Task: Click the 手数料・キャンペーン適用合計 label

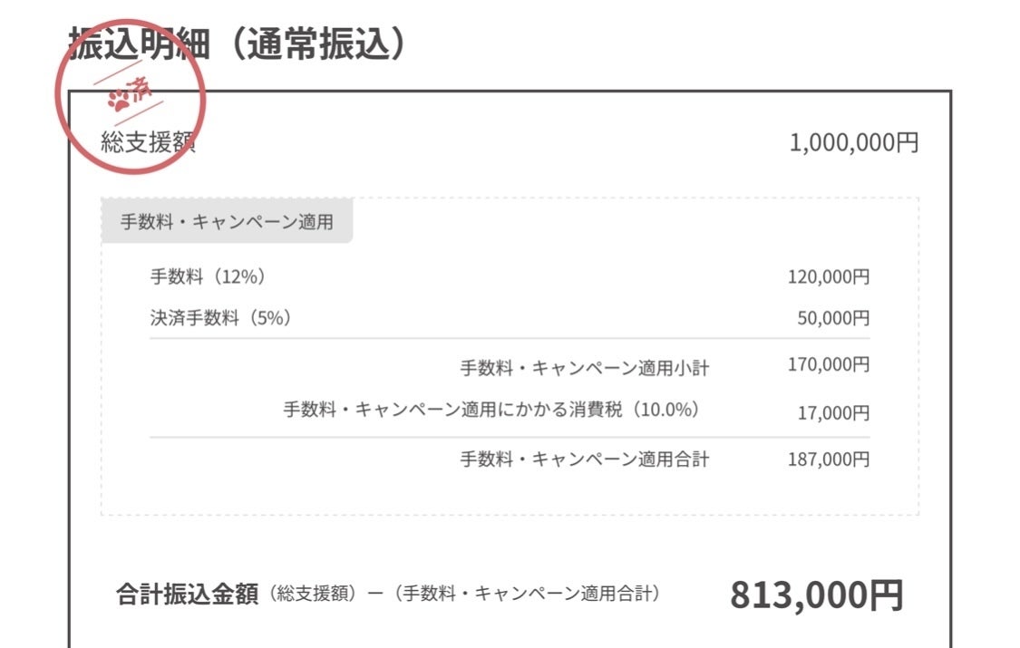Action: [x=585, y=459]
